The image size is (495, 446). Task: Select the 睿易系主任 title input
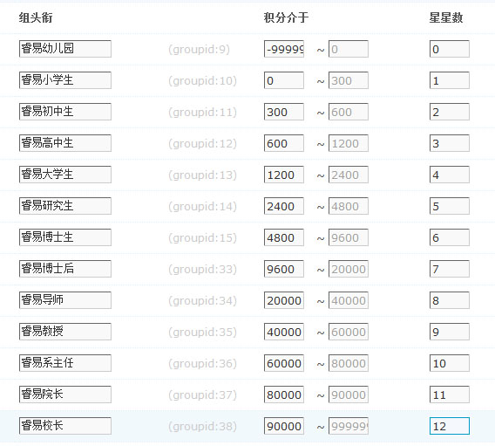point(65,363)
